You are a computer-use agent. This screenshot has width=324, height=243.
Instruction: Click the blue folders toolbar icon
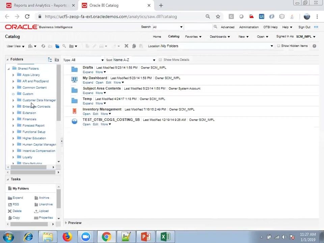[57, 46]
